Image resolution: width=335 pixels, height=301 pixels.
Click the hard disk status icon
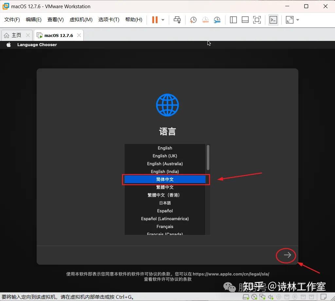[x=246, y=297]
